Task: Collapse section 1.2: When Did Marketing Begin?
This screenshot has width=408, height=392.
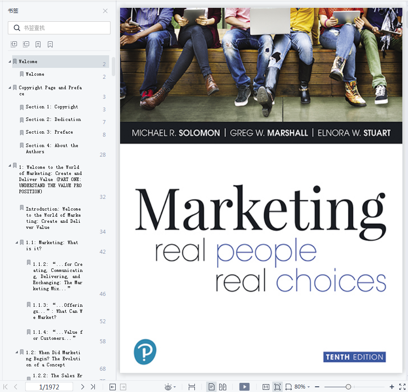Action: (17, 352)
